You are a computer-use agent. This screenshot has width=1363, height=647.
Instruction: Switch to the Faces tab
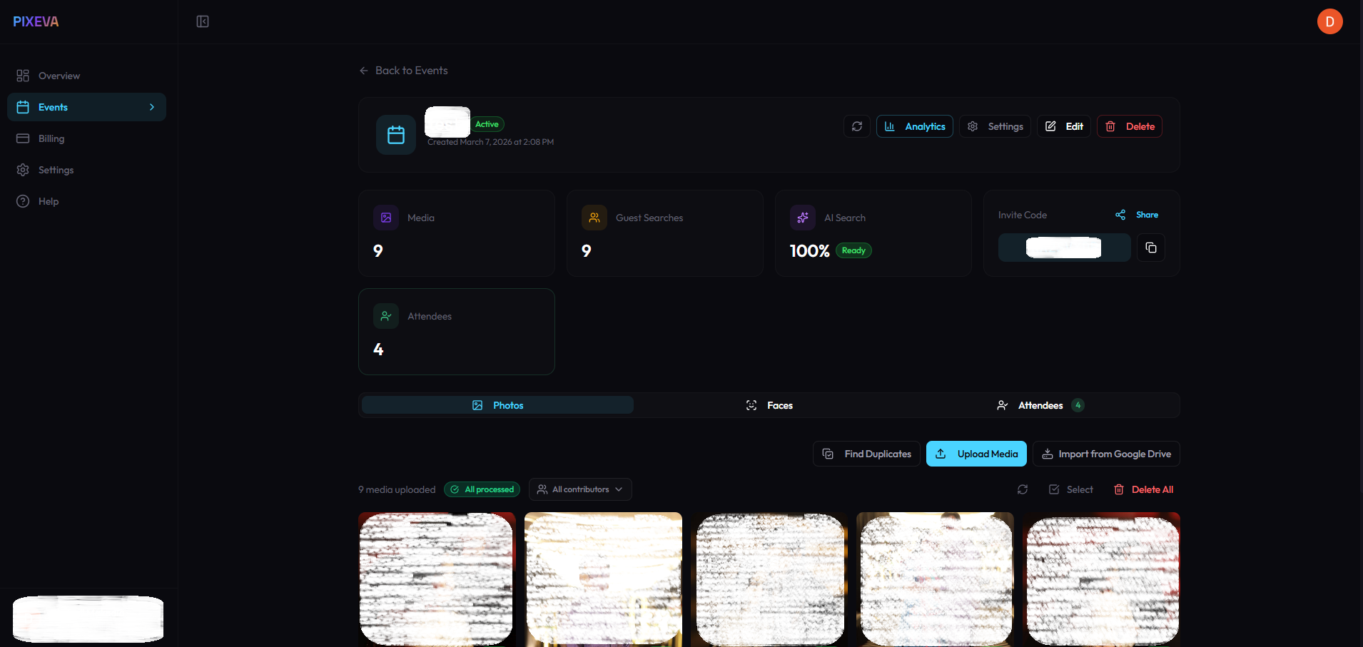click(x=769, y=404)
